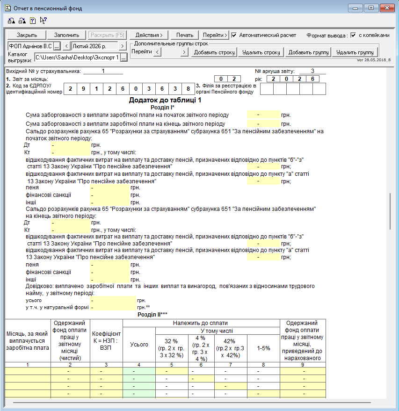The height and width of the screenshot is (411, 399).
Task: Open the Перейти dropdown menu
Action: point(215,35)
